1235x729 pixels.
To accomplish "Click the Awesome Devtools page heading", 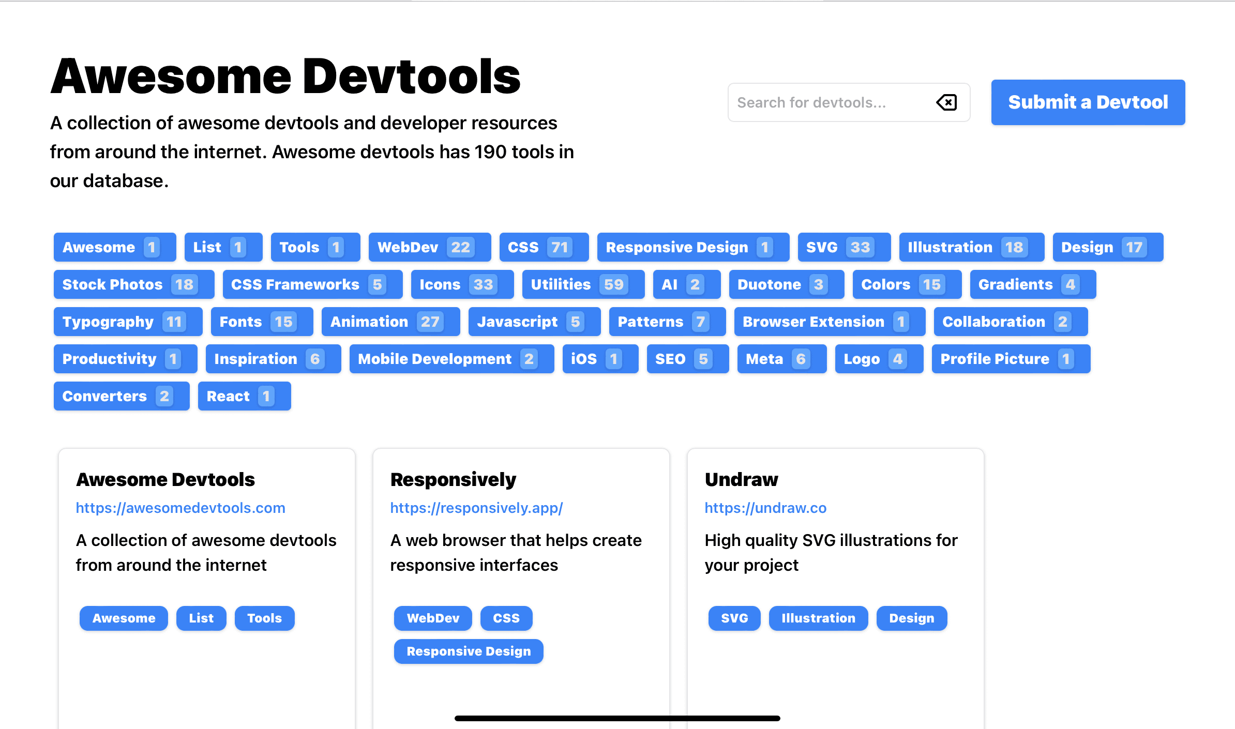I will tap(285, 76).
